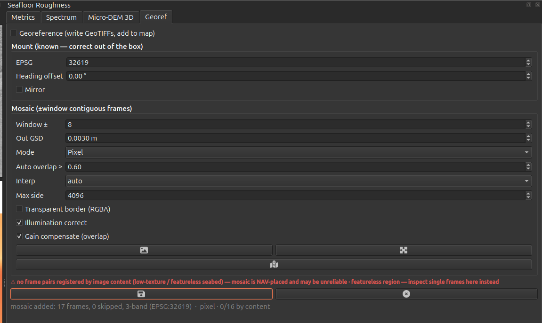Screen dimensions: 542x323
Task: Open the Interp dropdown showing auto
Action: [299, 181]
